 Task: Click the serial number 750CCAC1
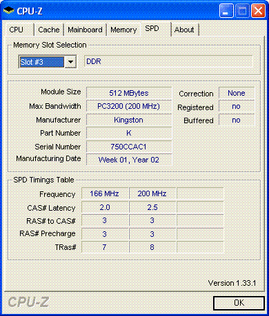[x=129, y=147]
